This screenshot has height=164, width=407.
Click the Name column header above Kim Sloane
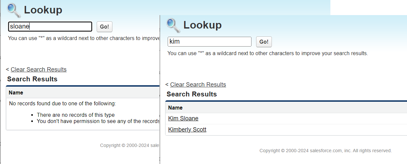tap(175, 108)
